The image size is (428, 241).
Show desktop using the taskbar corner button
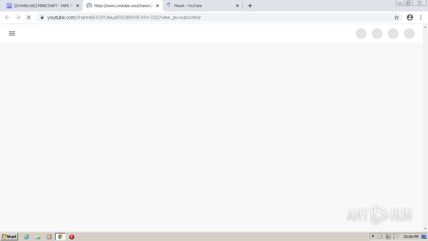[x=424, y=237]
